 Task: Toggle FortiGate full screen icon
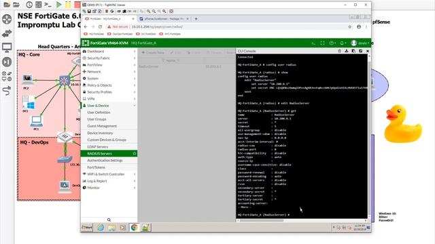click(322, 43)
